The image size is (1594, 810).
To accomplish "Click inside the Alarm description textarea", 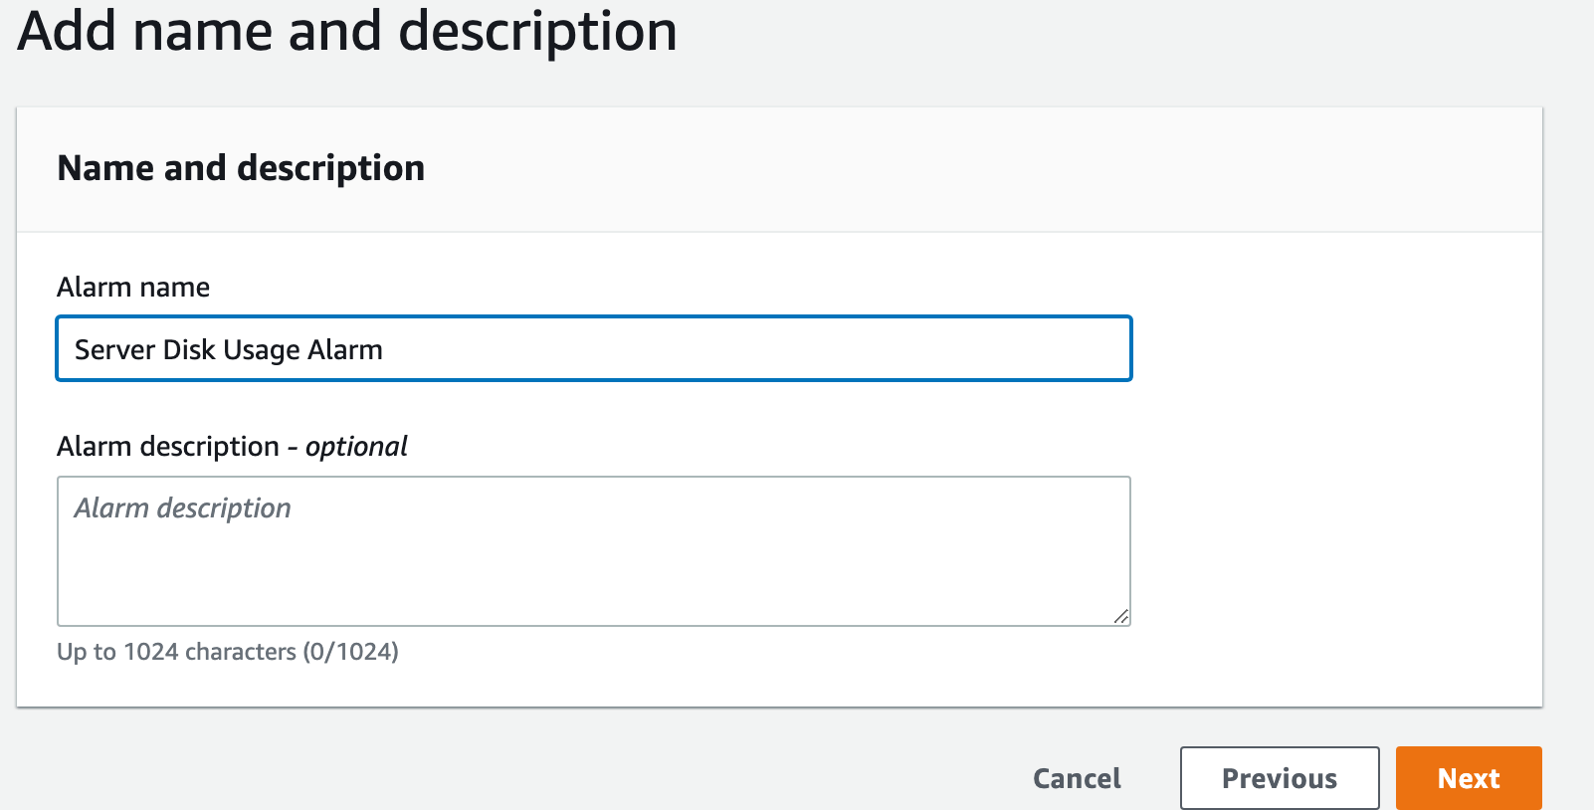I will coord(594,551).
